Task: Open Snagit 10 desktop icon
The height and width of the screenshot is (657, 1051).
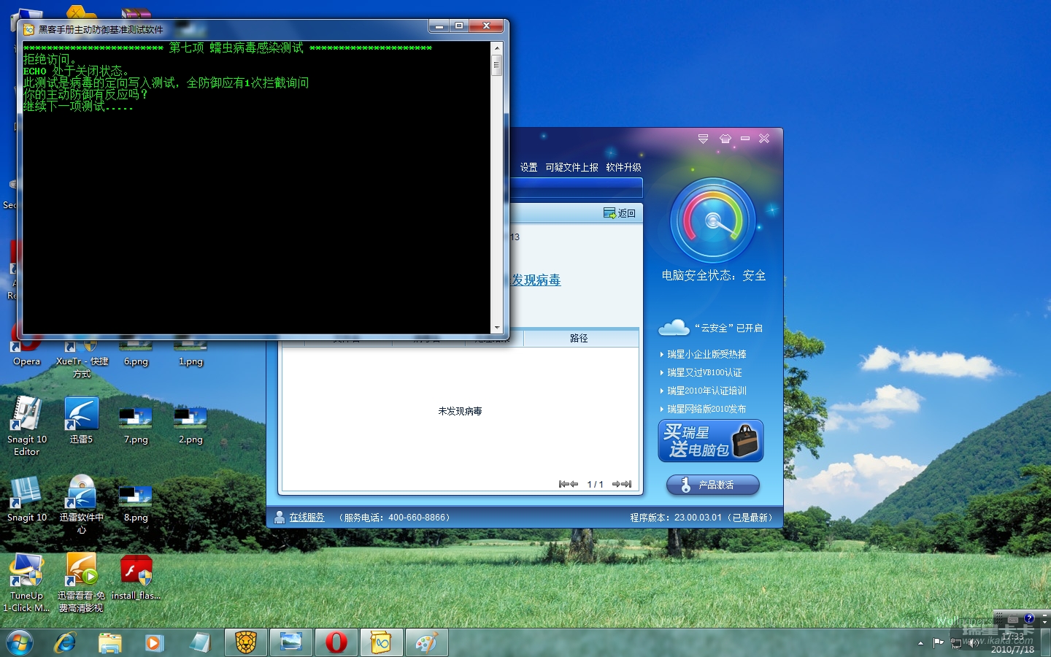Action: [27, 499]
